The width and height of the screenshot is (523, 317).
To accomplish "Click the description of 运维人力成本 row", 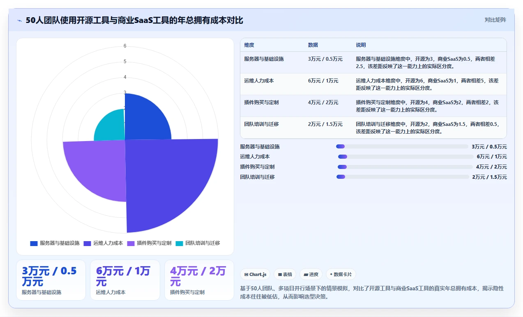I will 427,84.
